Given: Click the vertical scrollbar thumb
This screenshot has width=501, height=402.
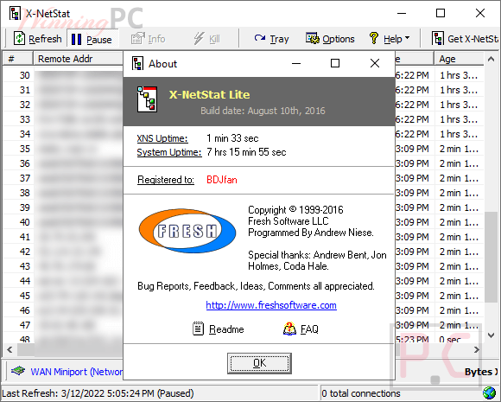Looking at the screenshot, I should click(x=491, y=257).
